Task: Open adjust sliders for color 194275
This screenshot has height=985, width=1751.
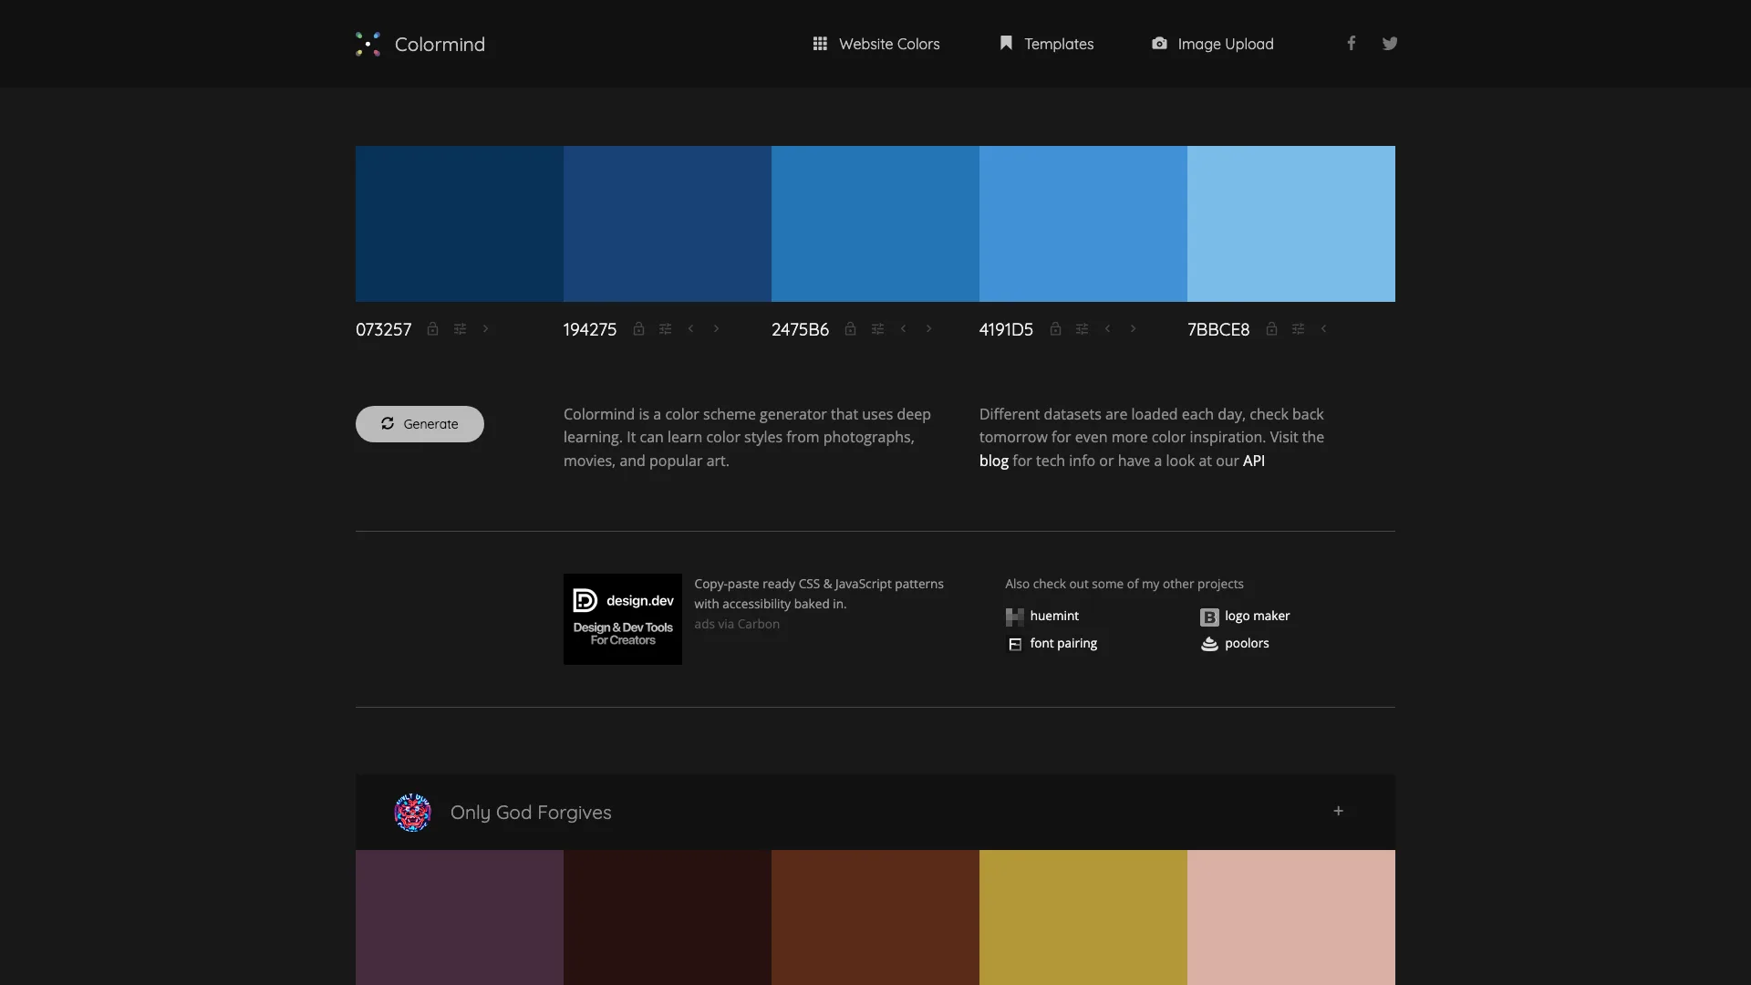Action: tap(666, 328)
